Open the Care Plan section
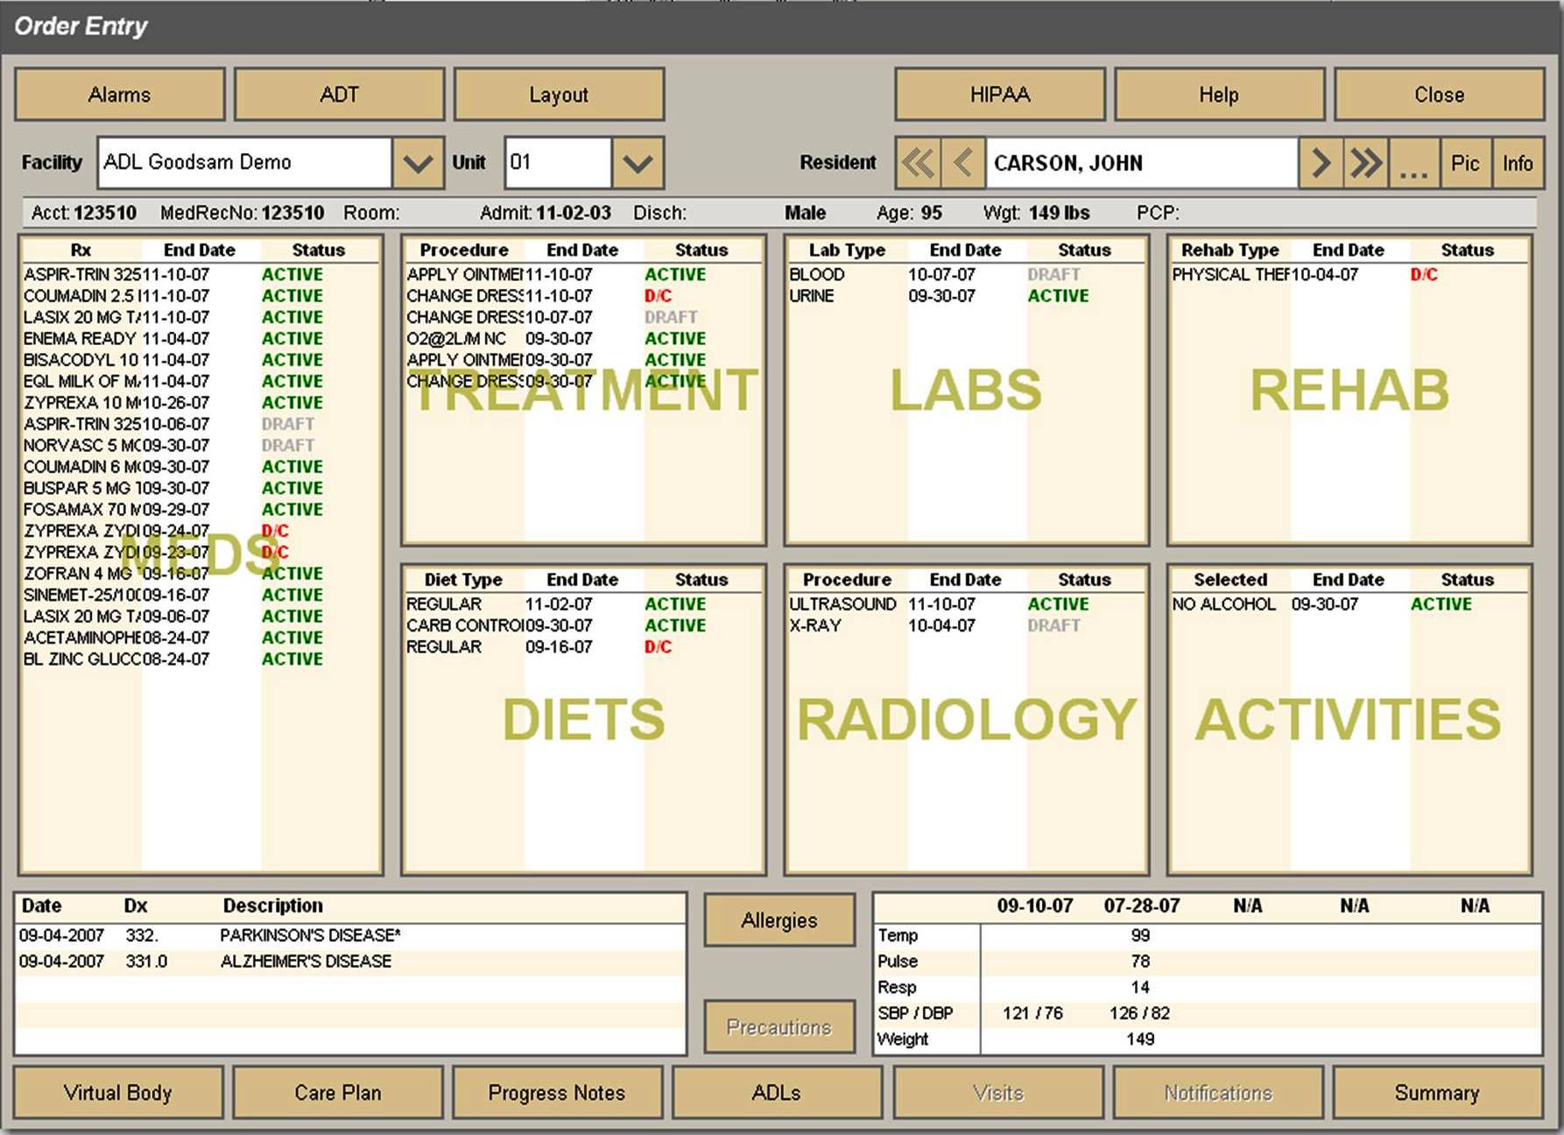 click(338, 1092)
